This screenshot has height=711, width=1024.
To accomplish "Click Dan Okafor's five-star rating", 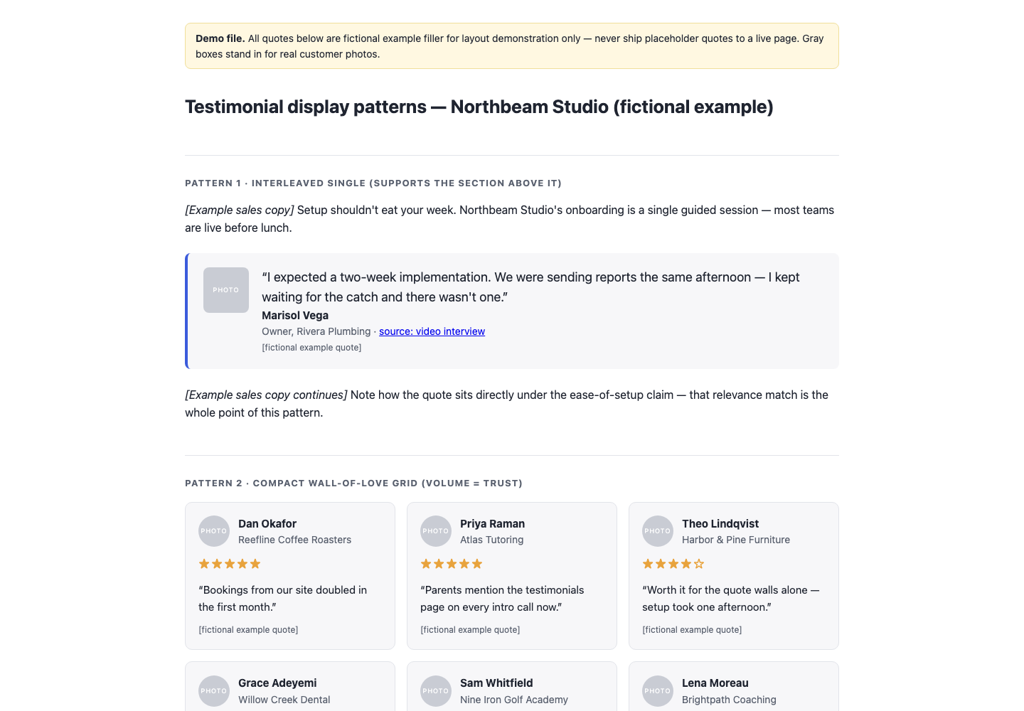I will 230,564.
